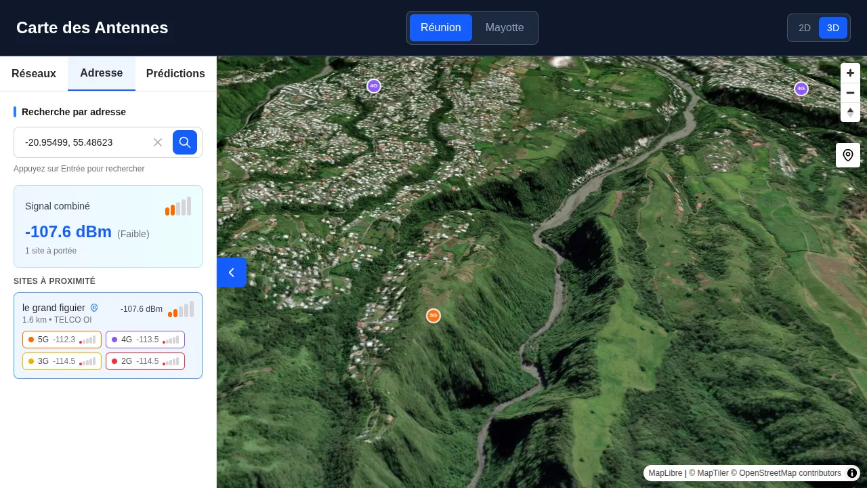This screenshot has width=867, height=488.
Task: Select the Réunion region
Action: tap(441, 28)
